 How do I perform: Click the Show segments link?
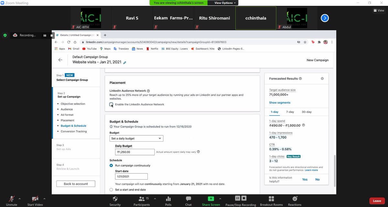[x=280, y=103]
